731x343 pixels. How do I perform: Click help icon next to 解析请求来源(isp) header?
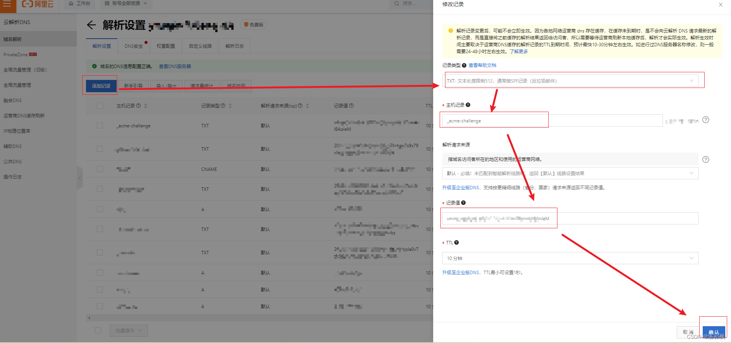coord(300,106)
